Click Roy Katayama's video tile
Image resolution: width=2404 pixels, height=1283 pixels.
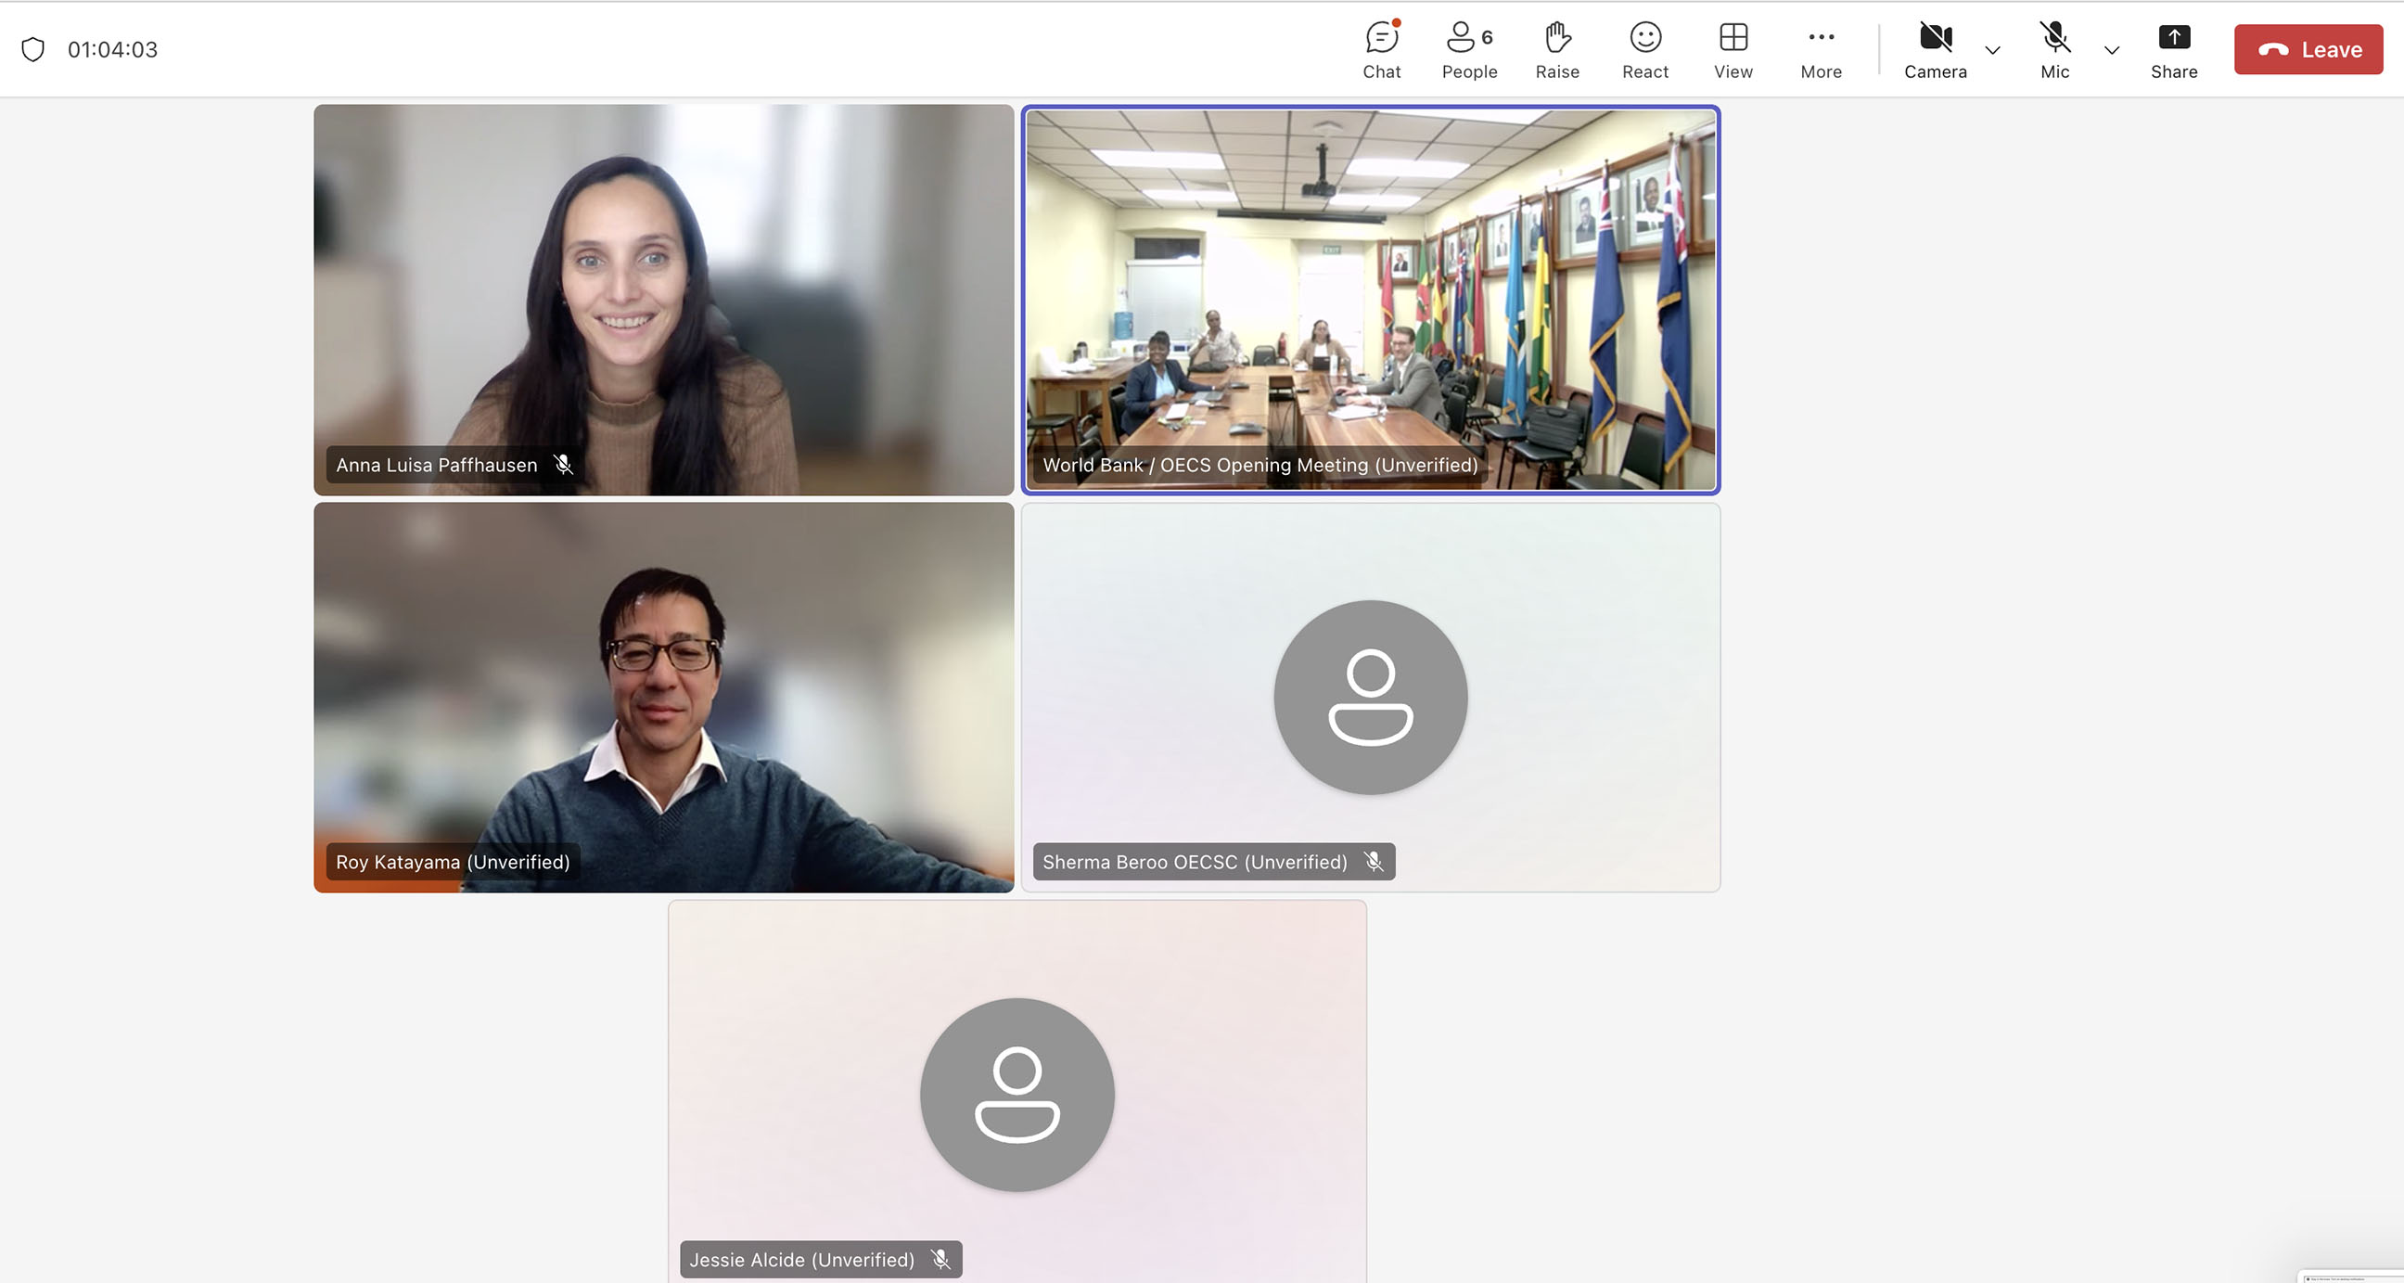(663, 697)
